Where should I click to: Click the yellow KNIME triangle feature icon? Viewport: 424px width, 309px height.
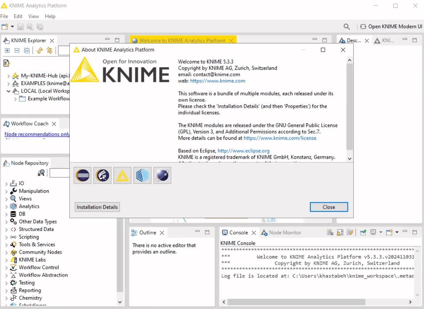pyautogui.click(x=122, y=175)
